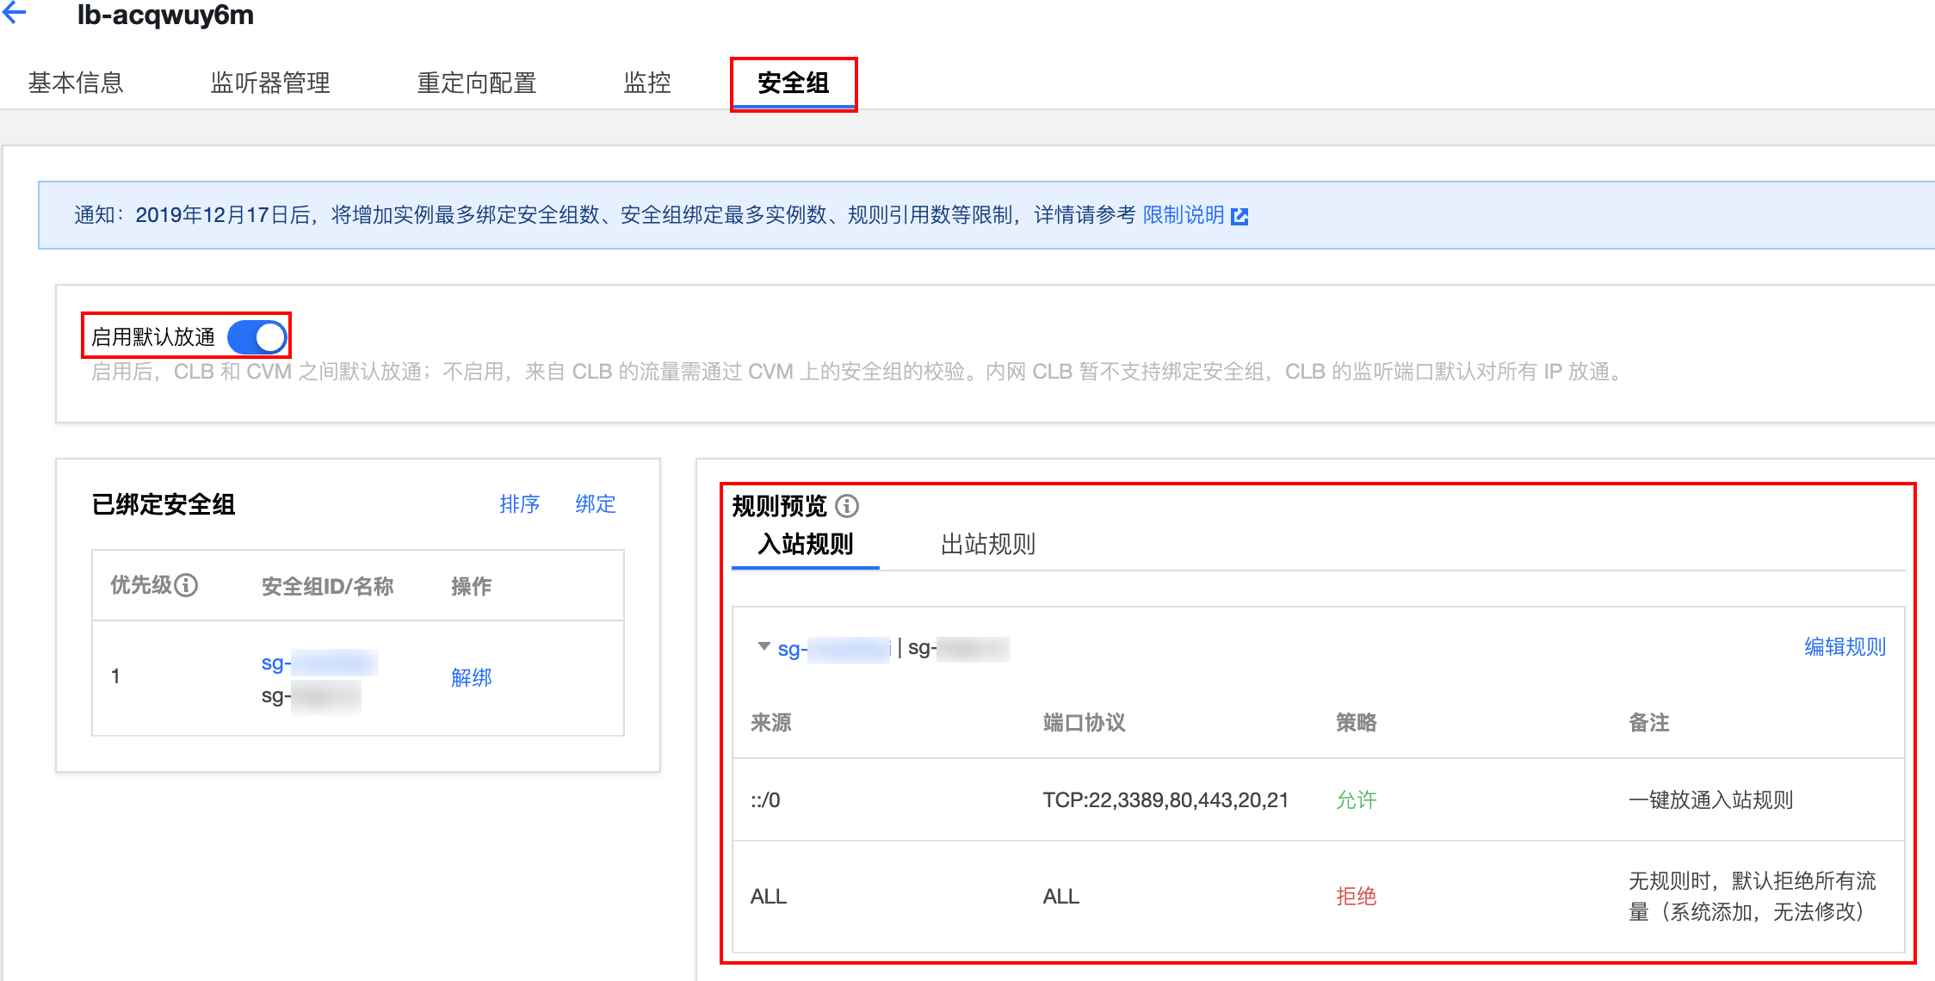The image size is (1935, 981).
Task: Open the 基本信息 tab
Action: [x=76, y=83]
